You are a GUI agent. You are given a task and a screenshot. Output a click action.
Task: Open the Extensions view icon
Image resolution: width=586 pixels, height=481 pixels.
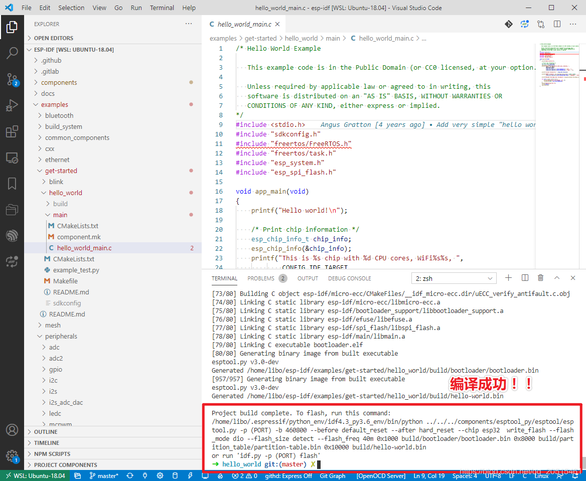(x=12, y=131)
